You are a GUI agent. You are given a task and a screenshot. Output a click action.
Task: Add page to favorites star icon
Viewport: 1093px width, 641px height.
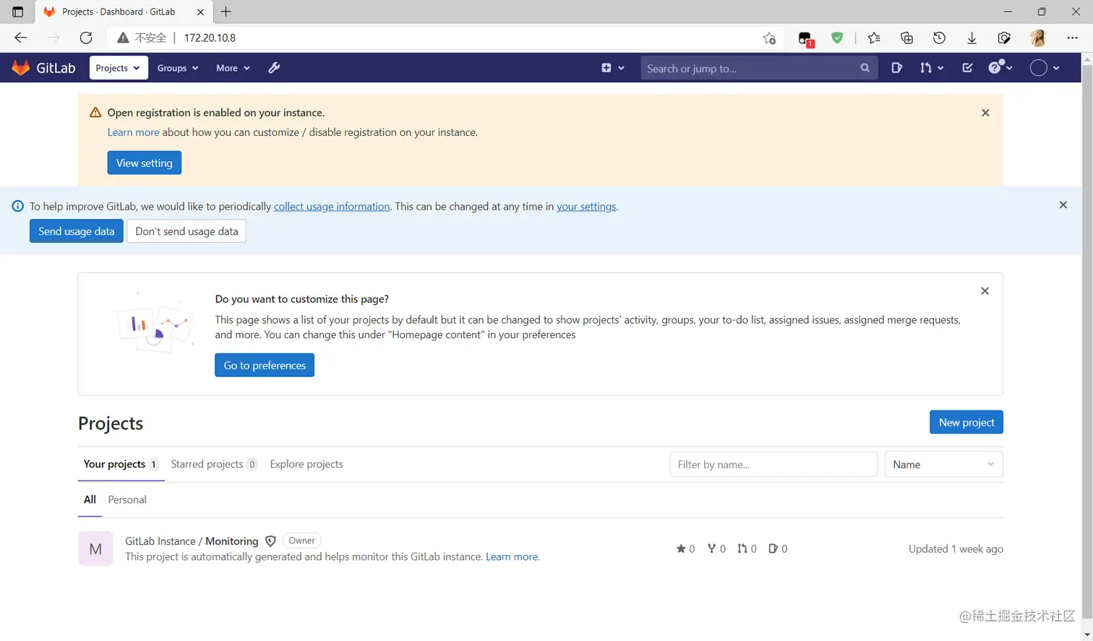coord(769,38)
